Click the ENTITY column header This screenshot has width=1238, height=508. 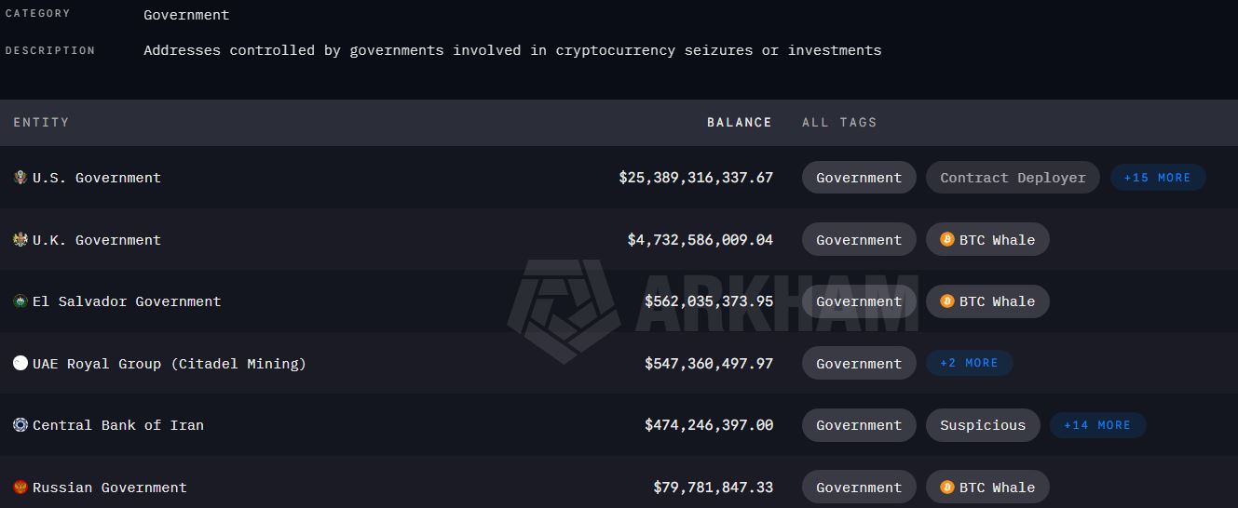[x=41, y=122]
